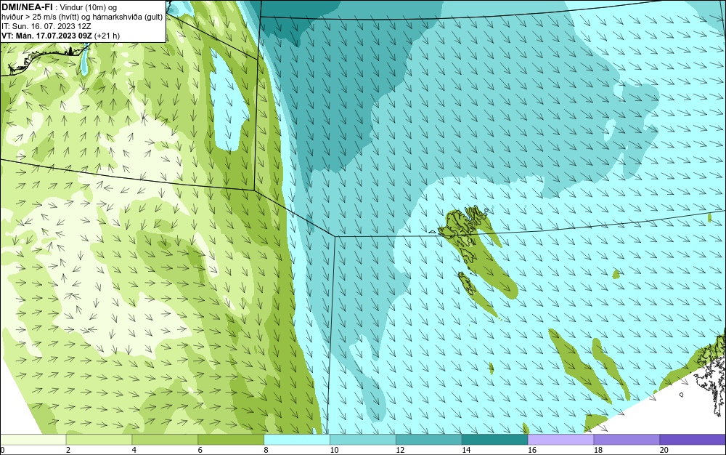This screenshot has width=726, height=455.
Task: Click the legend value label '18'
Action: click(597, 450)
